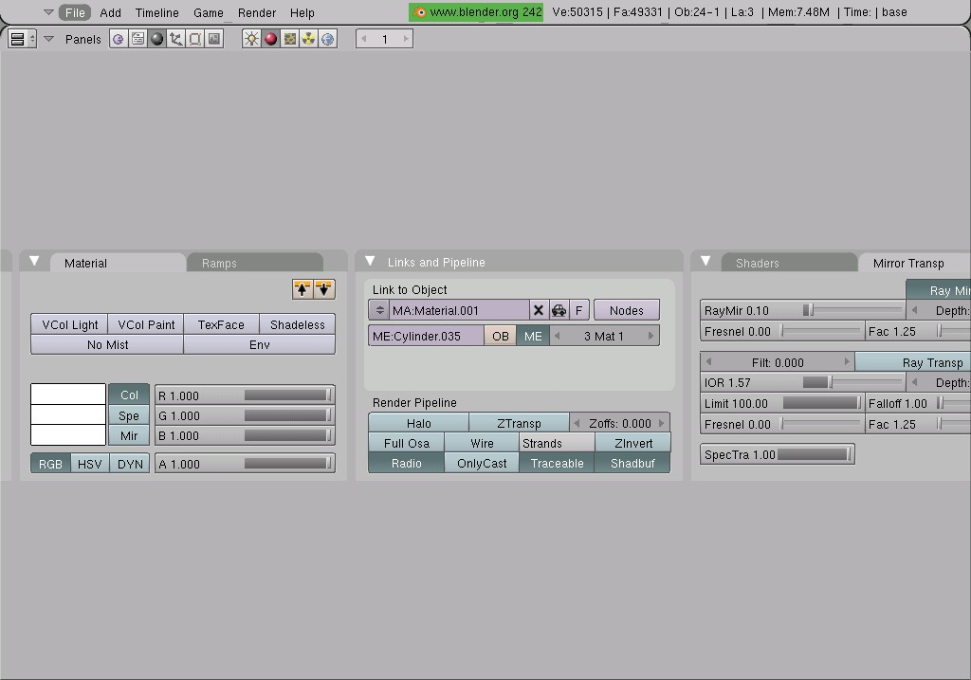Open the Game menu
This screenshot has width=971, height=680.
(208, 12)
